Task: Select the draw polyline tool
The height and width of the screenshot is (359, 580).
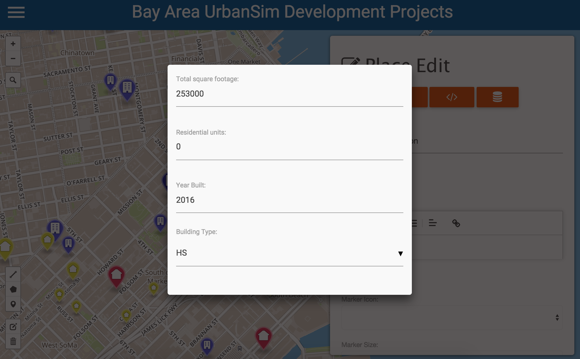Action: pyautogui.click(x=13, y=274)
